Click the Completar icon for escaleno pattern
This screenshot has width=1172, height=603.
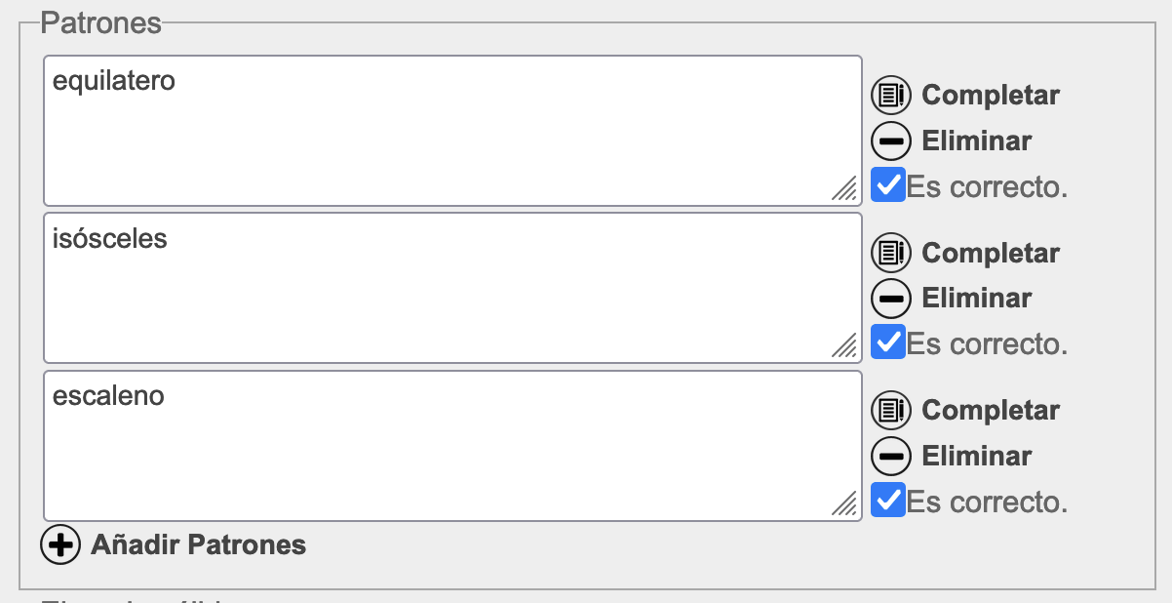(890, 410)
